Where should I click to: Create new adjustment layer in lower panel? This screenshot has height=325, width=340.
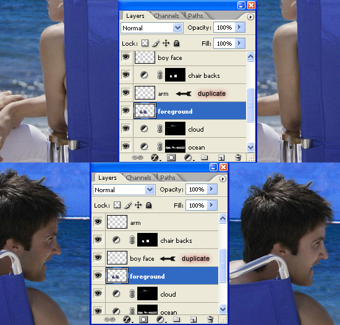tap(161, 319)
